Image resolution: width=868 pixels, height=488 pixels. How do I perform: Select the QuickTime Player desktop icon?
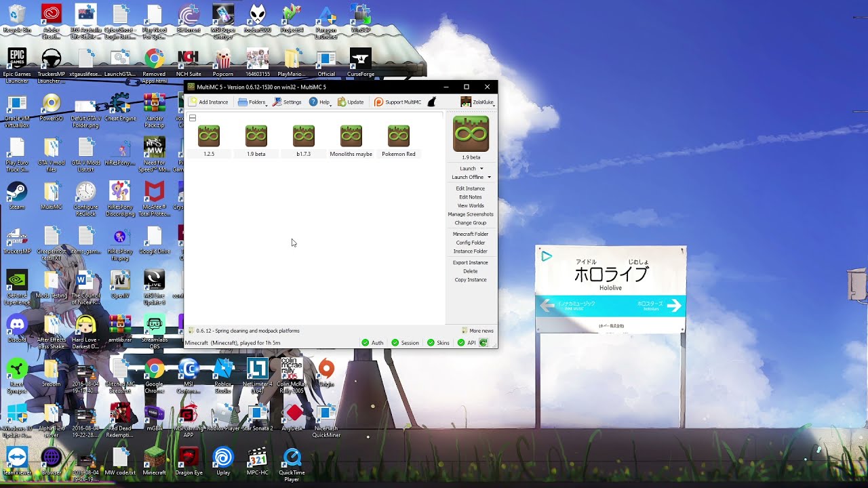292,464
